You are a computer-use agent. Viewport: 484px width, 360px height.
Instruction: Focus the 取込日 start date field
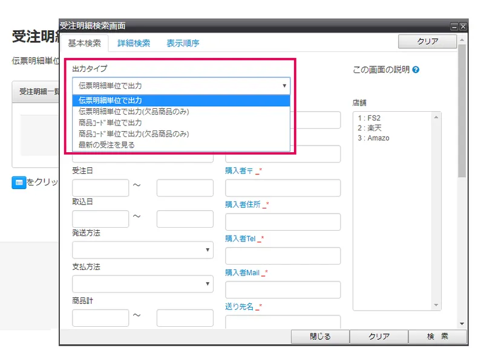pyautogui.click(x=100, y=219)
